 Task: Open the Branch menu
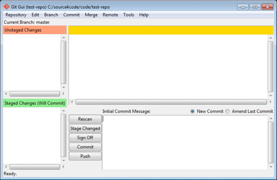coord(51,15)
